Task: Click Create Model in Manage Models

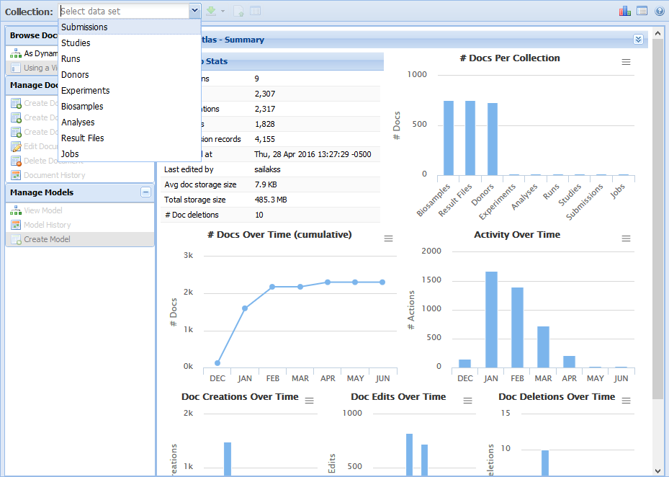Action: (47, 239)
